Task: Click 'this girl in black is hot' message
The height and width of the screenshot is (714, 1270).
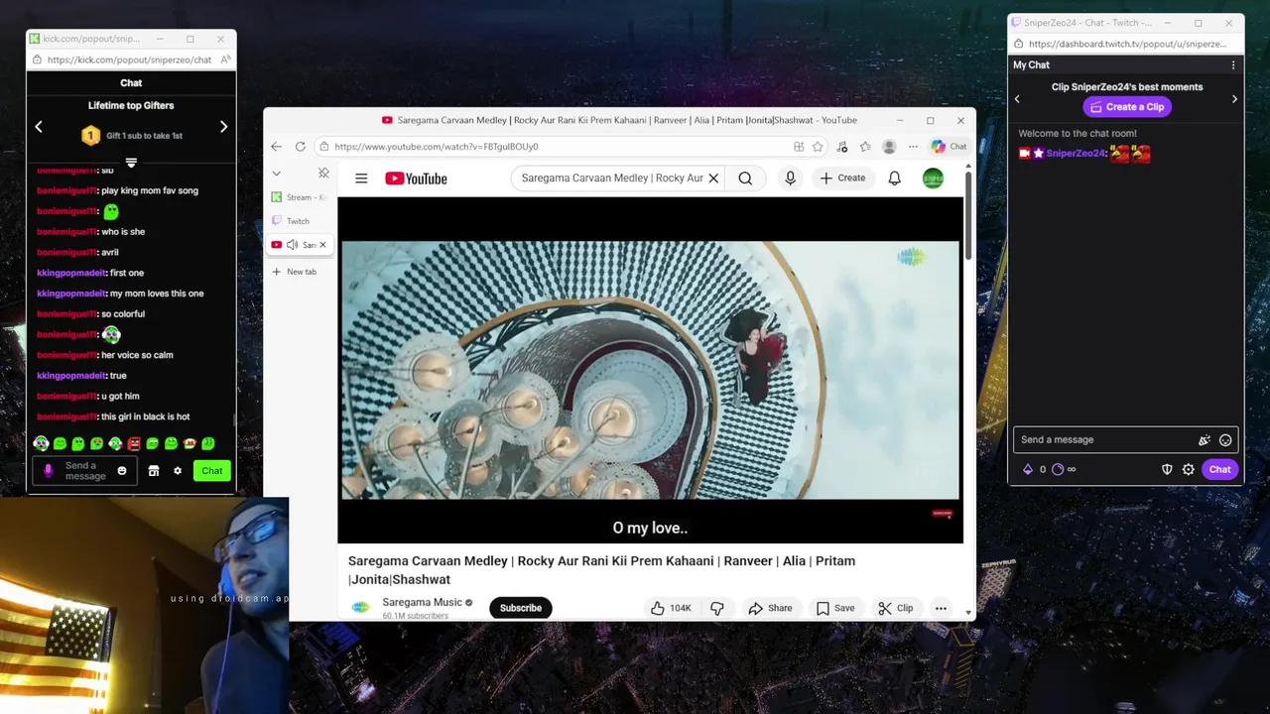Action: point(145,416)
